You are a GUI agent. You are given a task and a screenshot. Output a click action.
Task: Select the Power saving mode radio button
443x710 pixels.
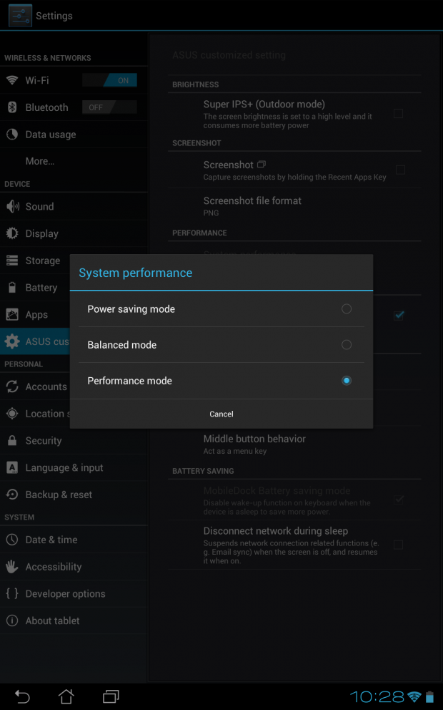click(347, 308)
